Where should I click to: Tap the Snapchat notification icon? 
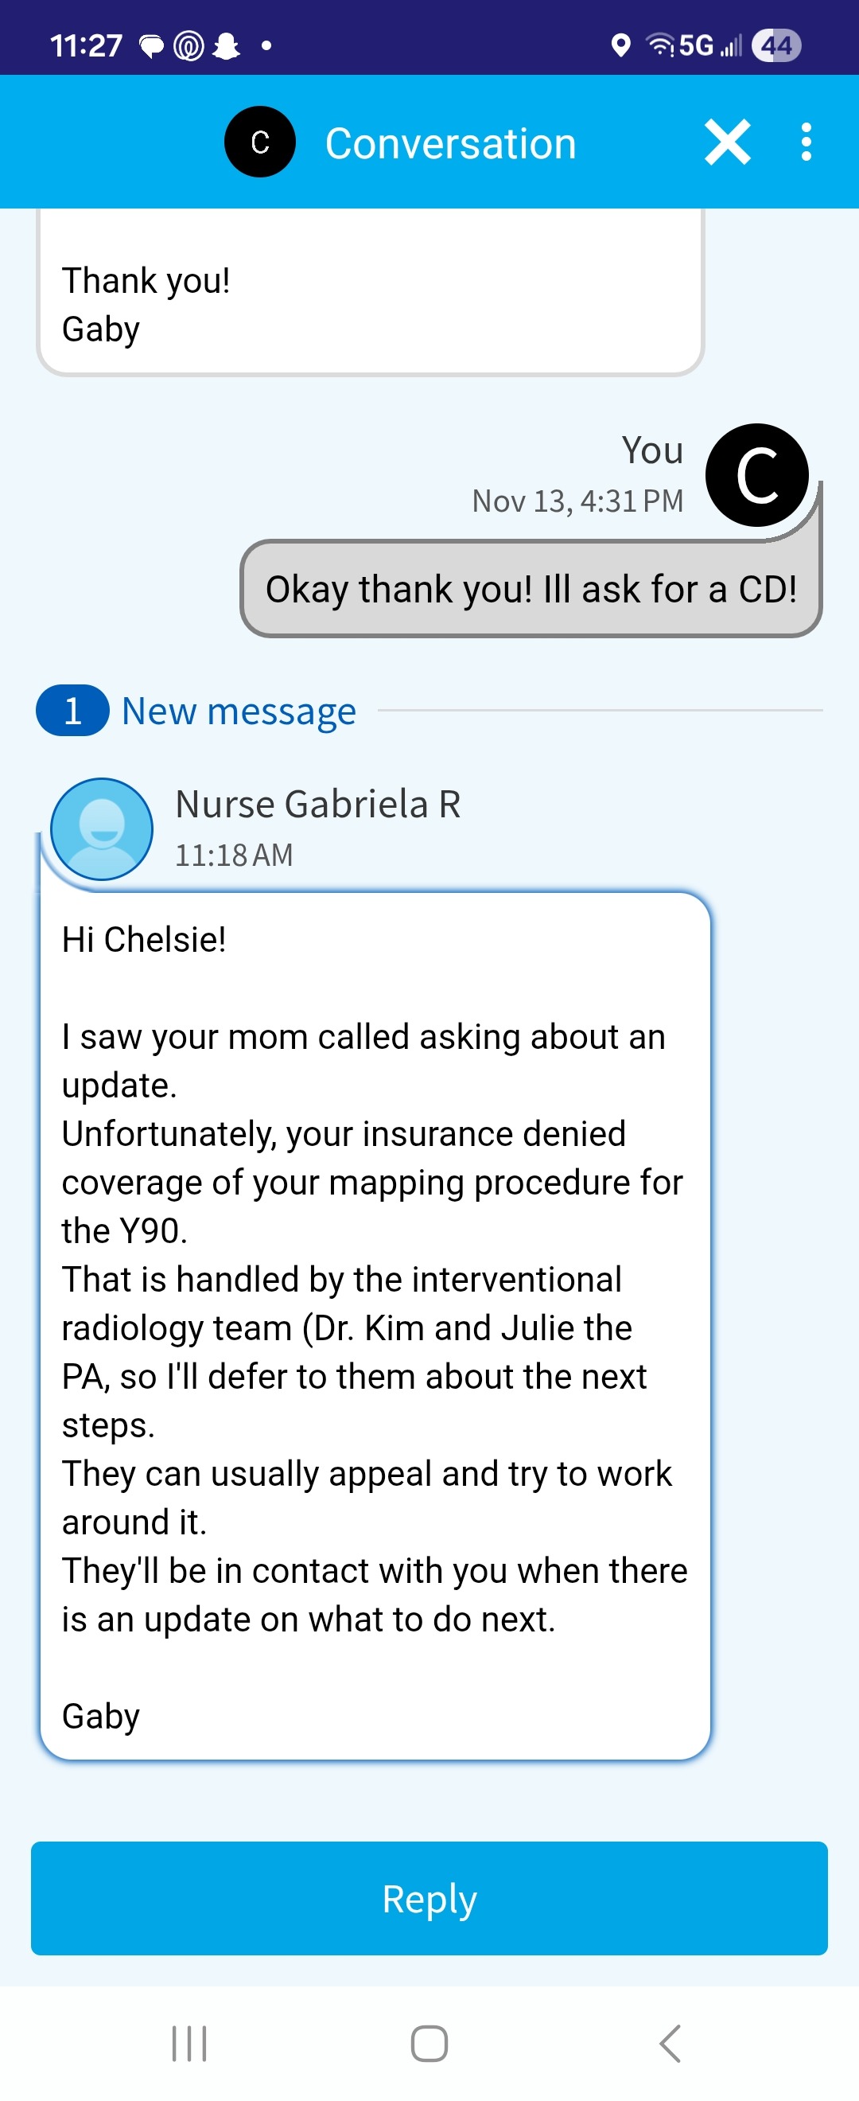(226, 45)
